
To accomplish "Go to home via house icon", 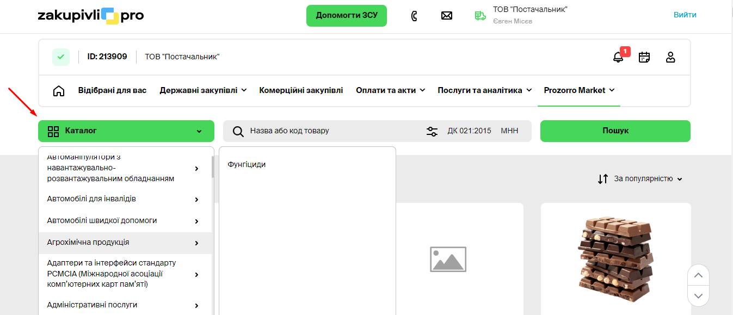I will 59,91.
